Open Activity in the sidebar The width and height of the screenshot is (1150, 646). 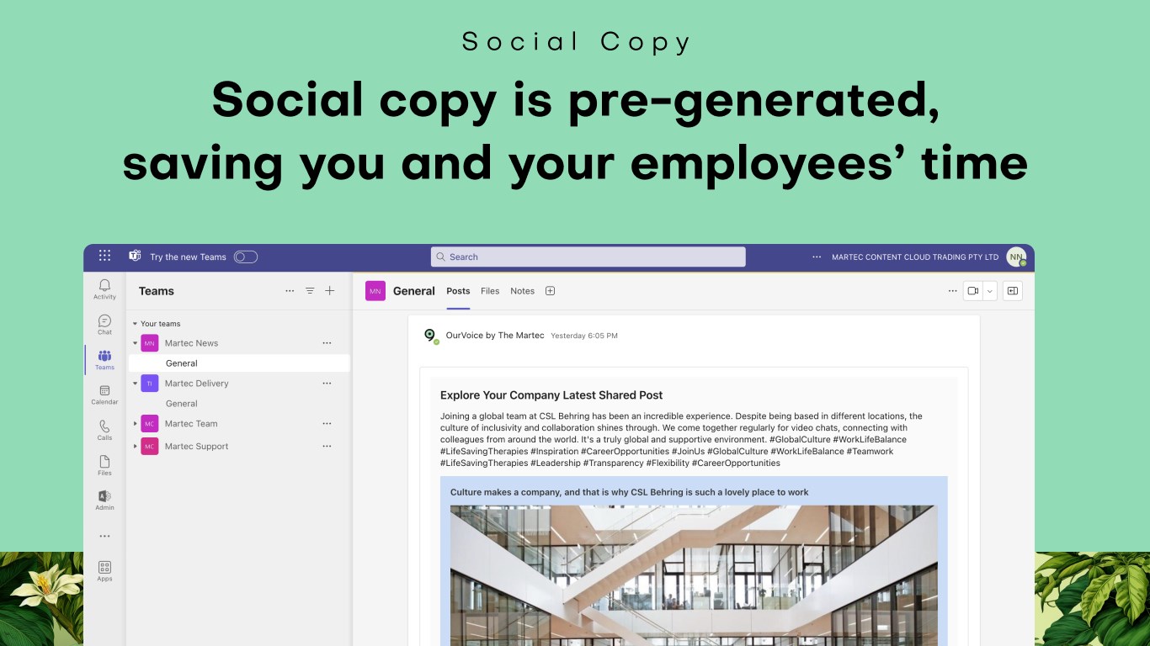point(104,289)
